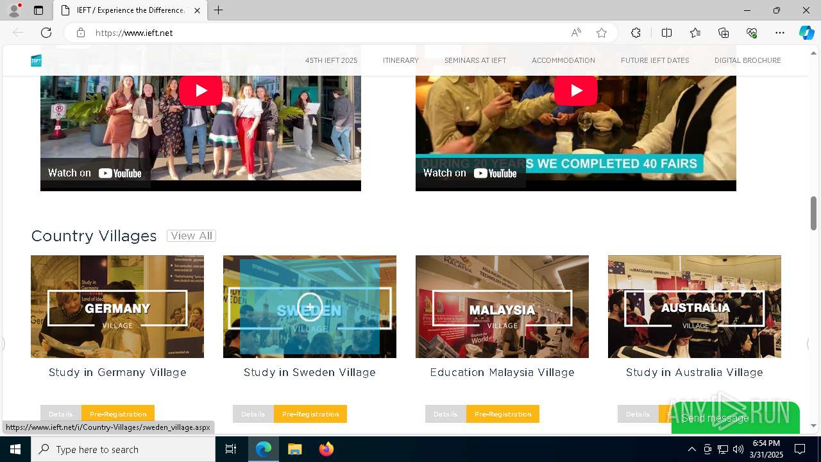Open the Australia Village thumbnail
821x462 pixels.
pyautogui.click(x=695, y=307)
